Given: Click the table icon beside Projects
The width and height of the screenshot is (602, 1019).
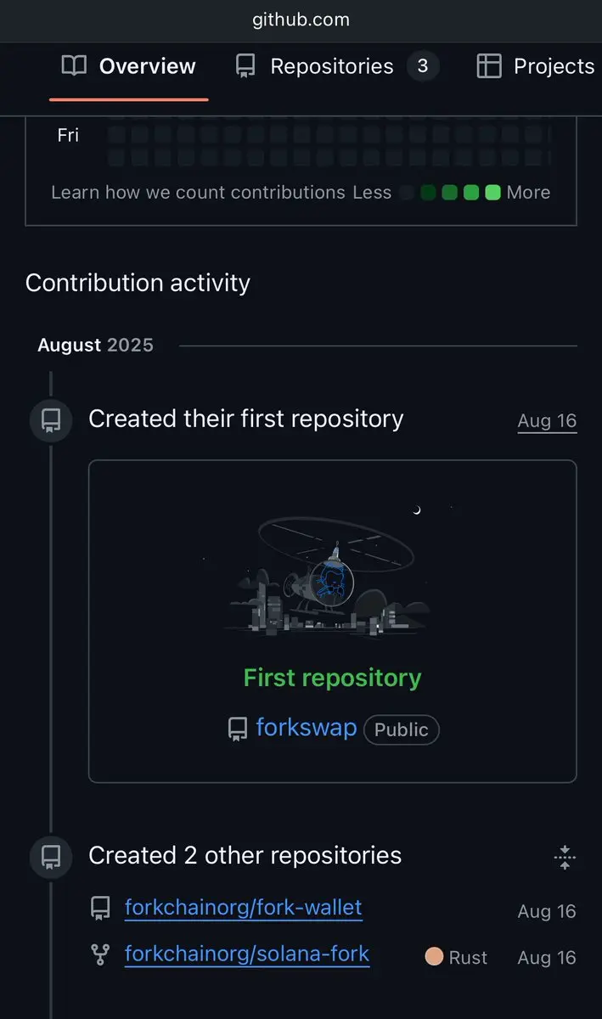Looking at the screenshot, I should 489,66.
